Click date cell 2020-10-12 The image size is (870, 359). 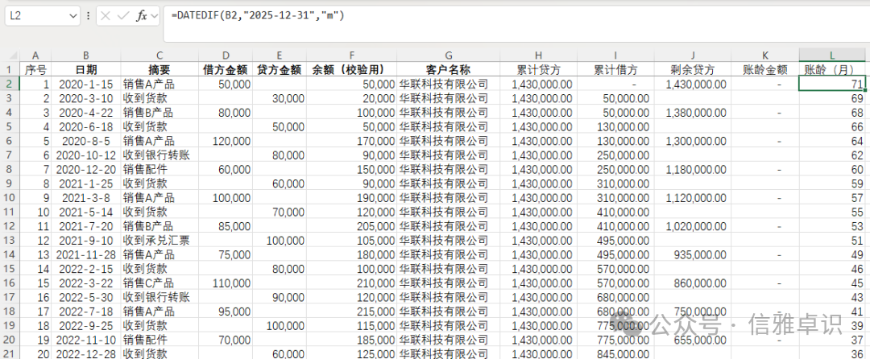pyautogui.click(x=86, y=155)
